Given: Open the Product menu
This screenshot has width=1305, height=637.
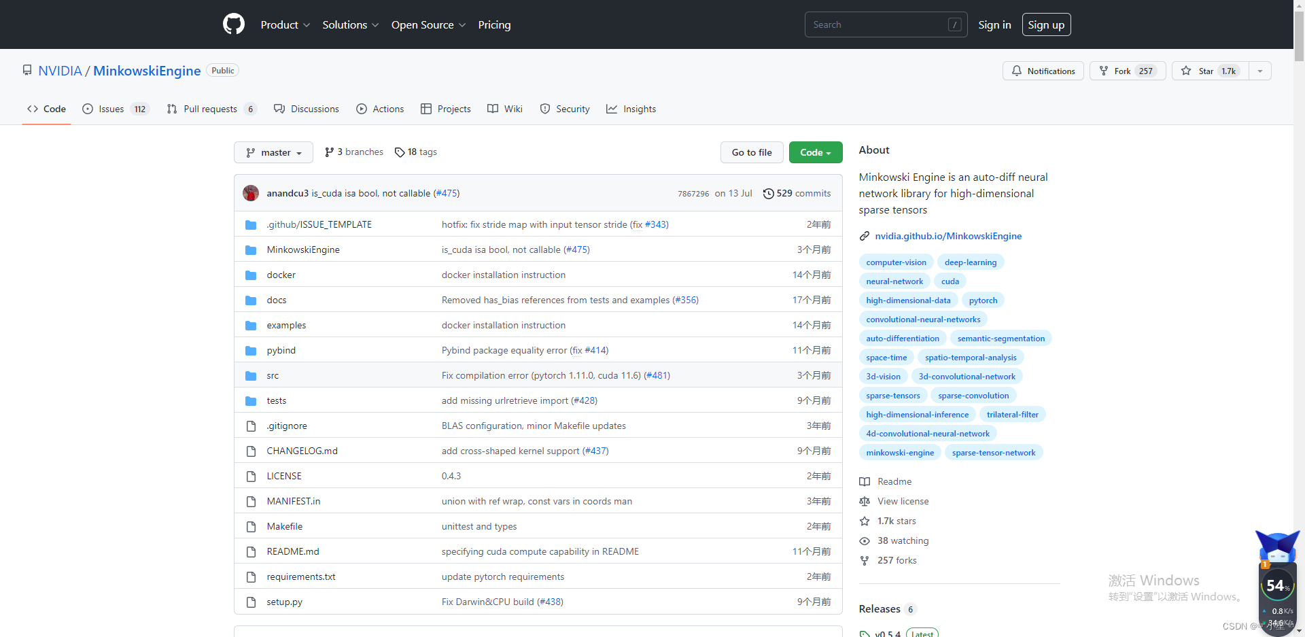Looking at the screenshot, I should 285,24.
